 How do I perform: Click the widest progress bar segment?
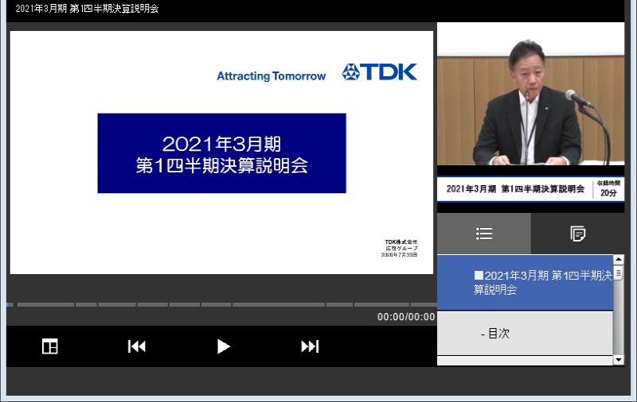(278, 305)
